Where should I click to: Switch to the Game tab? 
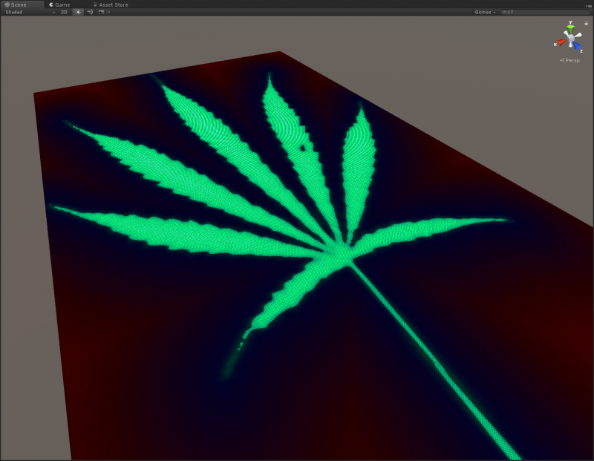tap(59, 4)
